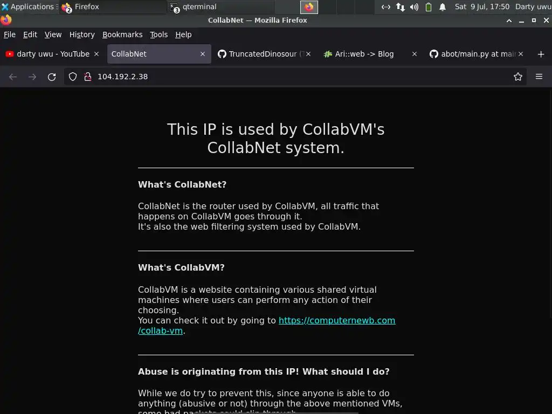The image size is (552, 414).
Task: Open the Tools menu
Action: [158, 34]
